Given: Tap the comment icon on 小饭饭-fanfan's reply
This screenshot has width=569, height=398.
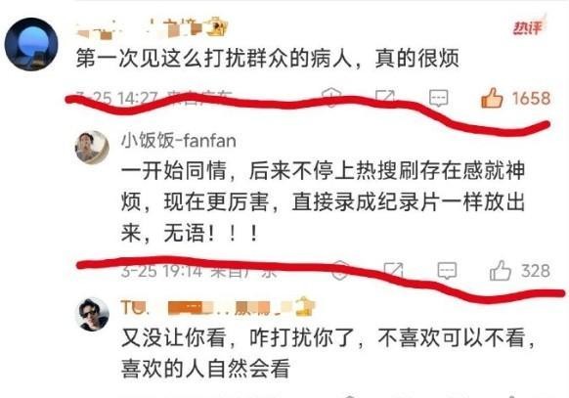Looking at the screenshot, I should point(447,271).
